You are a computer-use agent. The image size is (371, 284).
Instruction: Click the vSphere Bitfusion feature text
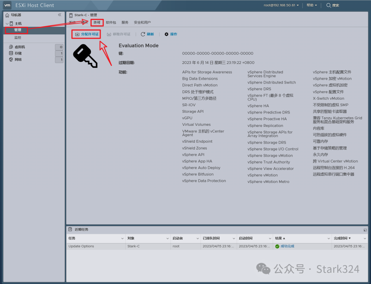198,174
